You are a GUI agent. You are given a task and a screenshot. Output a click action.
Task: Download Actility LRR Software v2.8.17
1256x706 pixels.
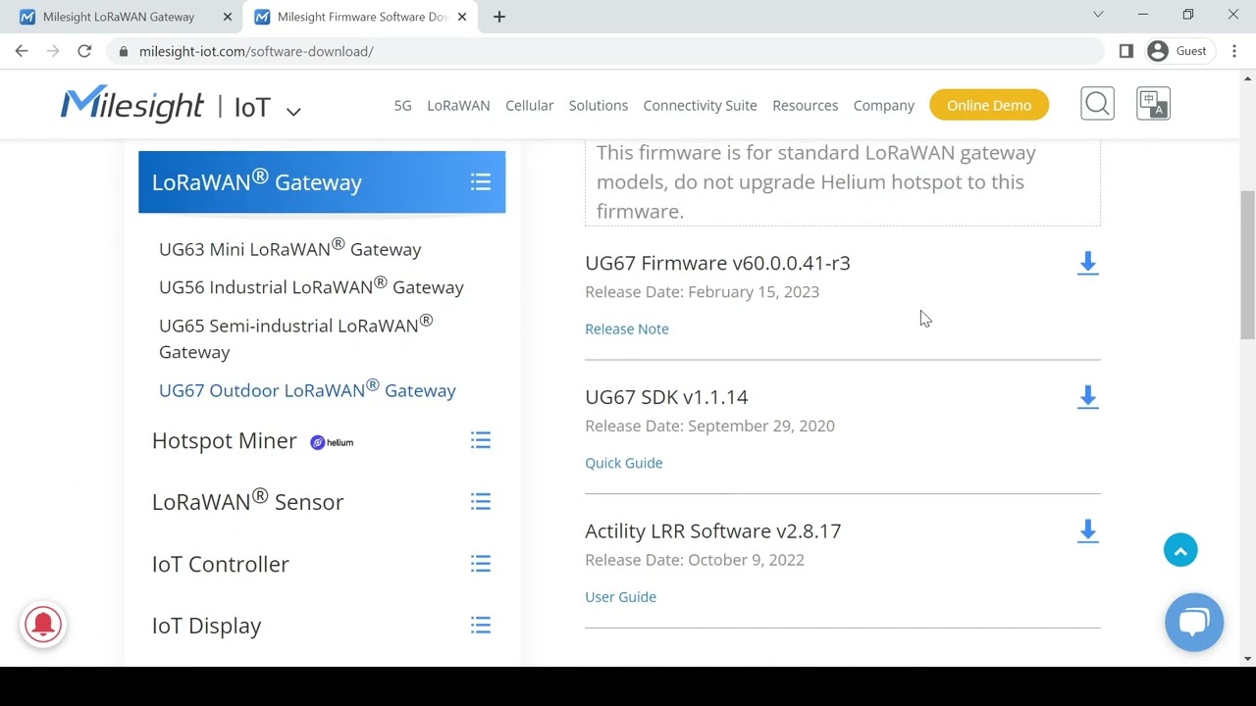[x=1087, y=531]
